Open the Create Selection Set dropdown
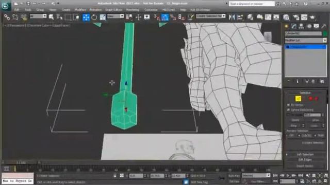Image resolution: width=330 pixels, height=185 pixels. [211, 16]
